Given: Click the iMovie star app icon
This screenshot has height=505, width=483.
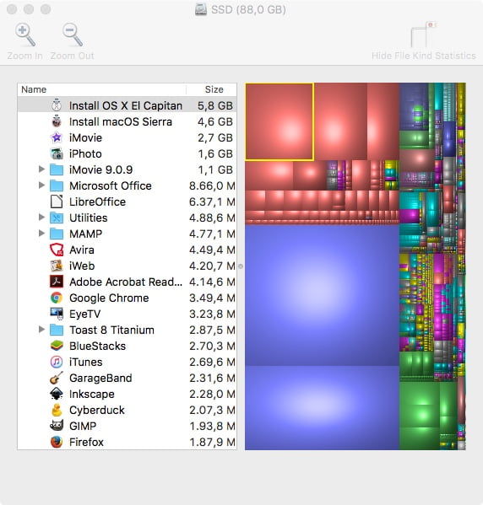Looking at the screenshot, I should [x=57, y=138].
